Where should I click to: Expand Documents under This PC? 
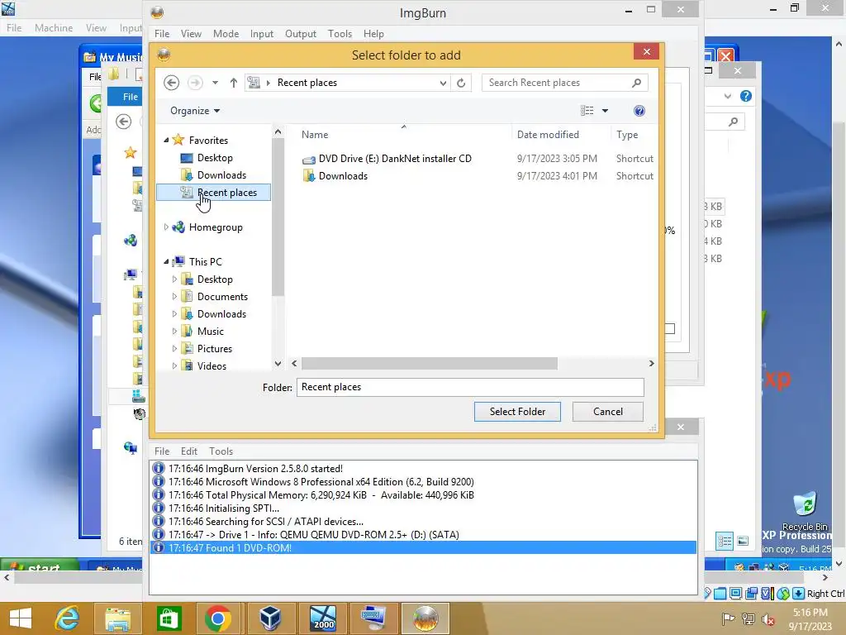tap(174, 297)
